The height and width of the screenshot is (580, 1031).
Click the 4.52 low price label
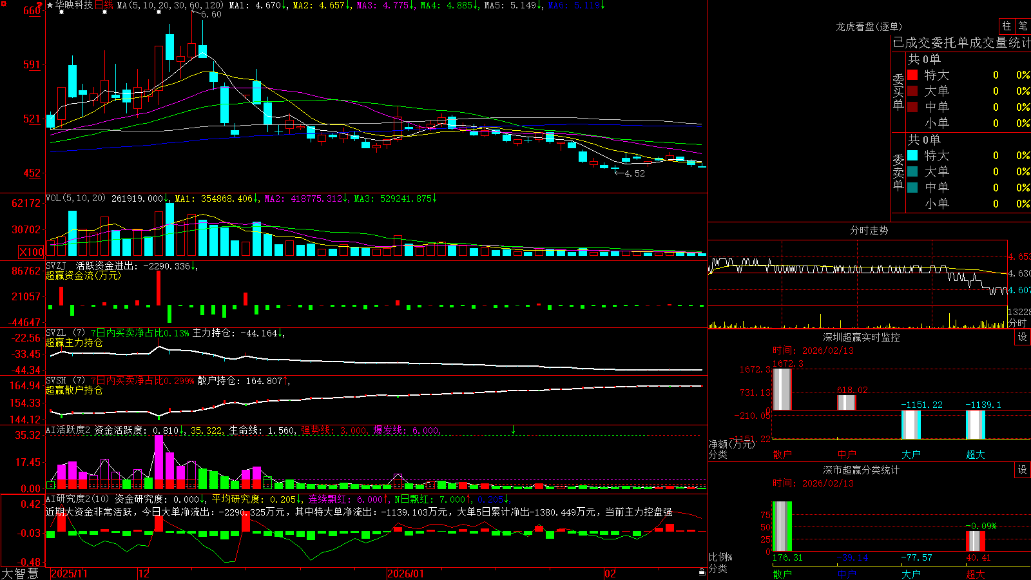pyautogui.click(x=635, y=173)
